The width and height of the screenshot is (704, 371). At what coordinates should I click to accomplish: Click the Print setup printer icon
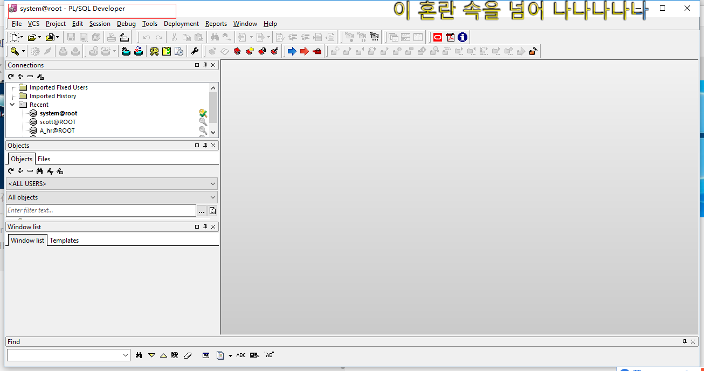click(124, 37)
